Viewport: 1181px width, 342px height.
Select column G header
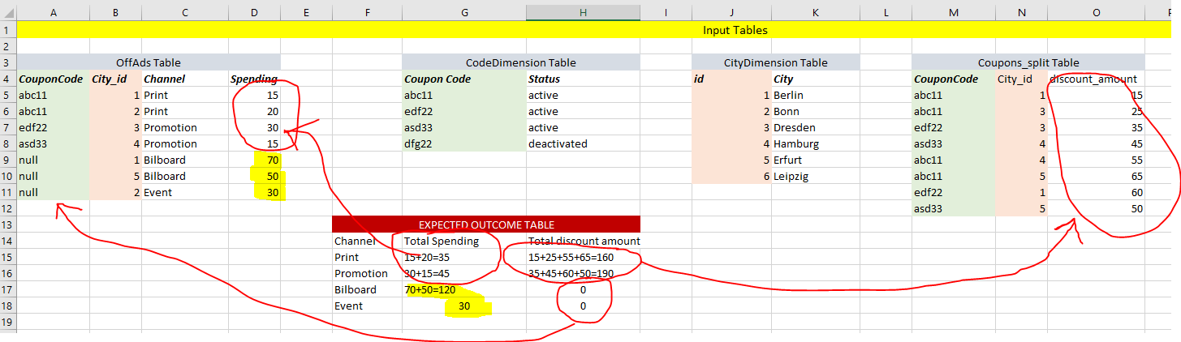(x=463, y=13)
